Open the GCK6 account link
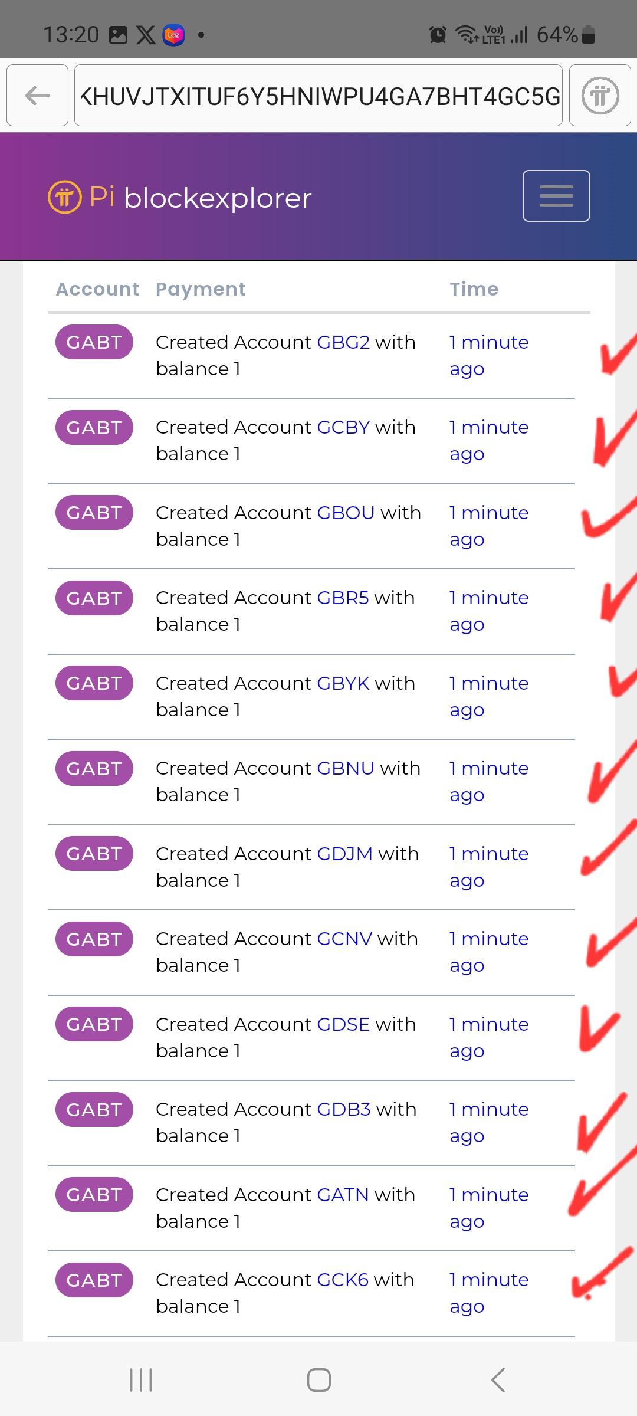The height and width of the screenshot is (1416, 637). (x=343, y=1280)
